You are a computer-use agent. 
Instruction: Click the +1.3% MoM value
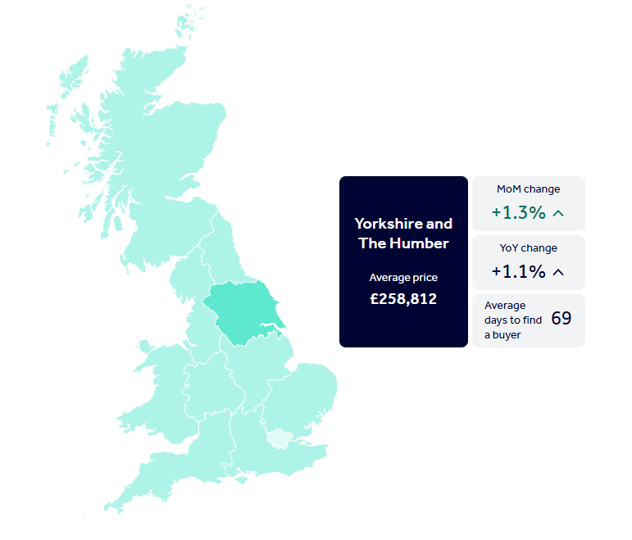tap(518, 213)
